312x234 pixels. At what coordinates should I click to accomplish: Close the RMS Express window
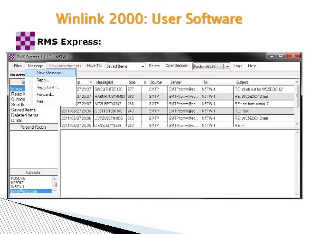pyautogui.click(x=292, y=56)
